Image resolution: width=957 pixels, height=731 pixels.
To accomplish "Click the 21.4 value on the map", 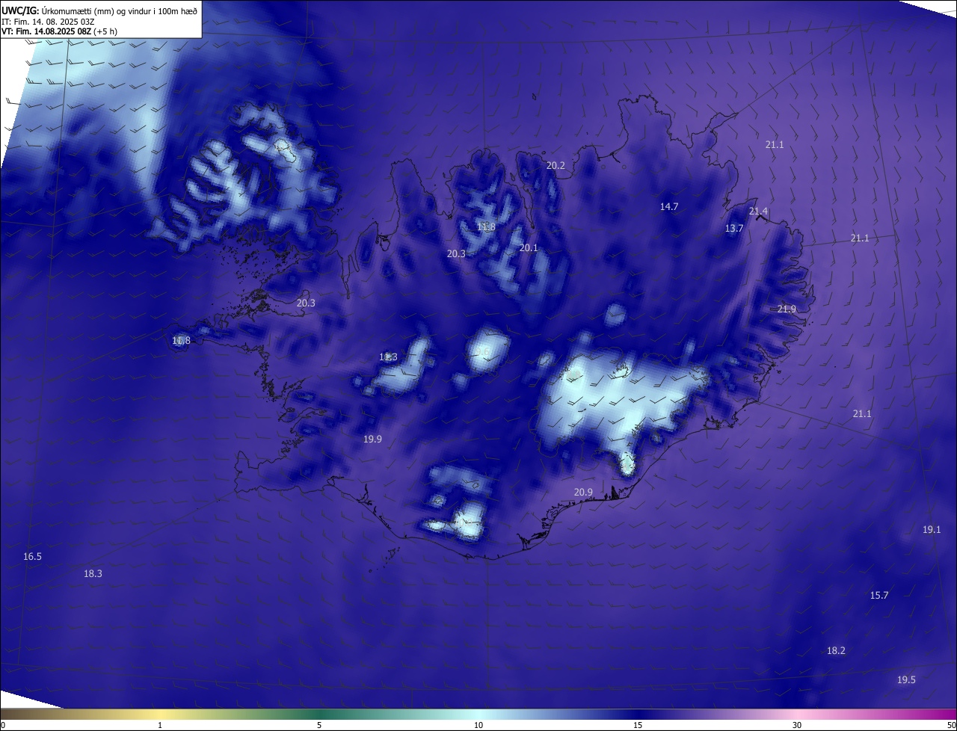I will click(758, 212).
